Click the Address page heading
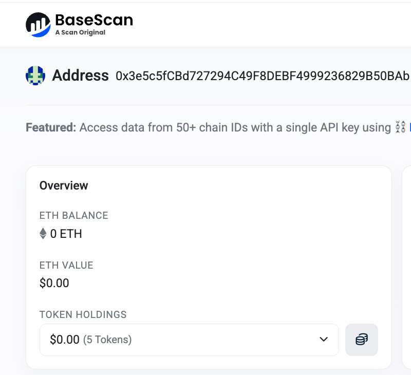Image resolution: width=411 pixels, height=375 pixels. pyautogui.click(x=81, y=76)
